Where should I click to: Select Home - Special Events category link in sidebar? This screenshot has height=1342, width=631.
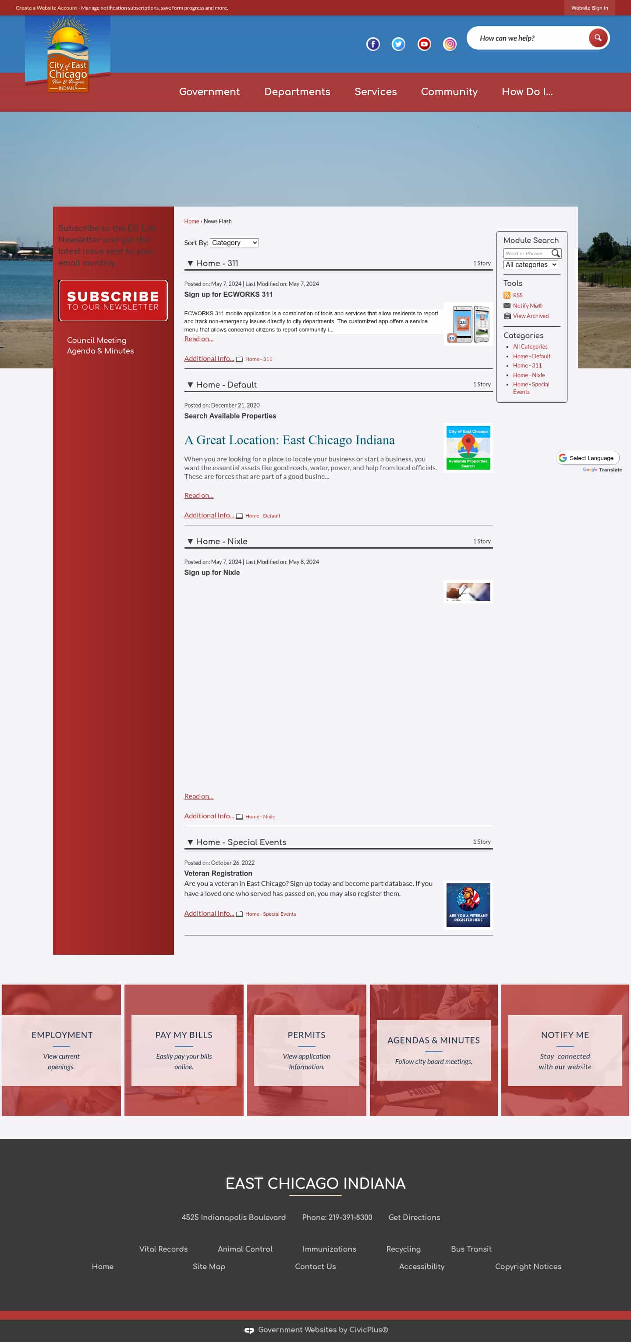(x=531, y=388)
